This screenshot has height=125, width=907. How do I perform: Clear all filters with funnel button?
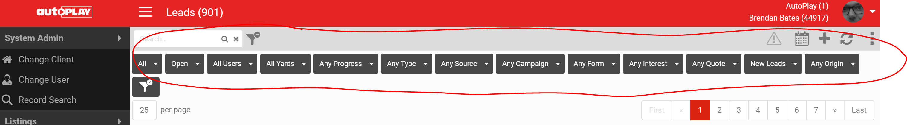146,87
